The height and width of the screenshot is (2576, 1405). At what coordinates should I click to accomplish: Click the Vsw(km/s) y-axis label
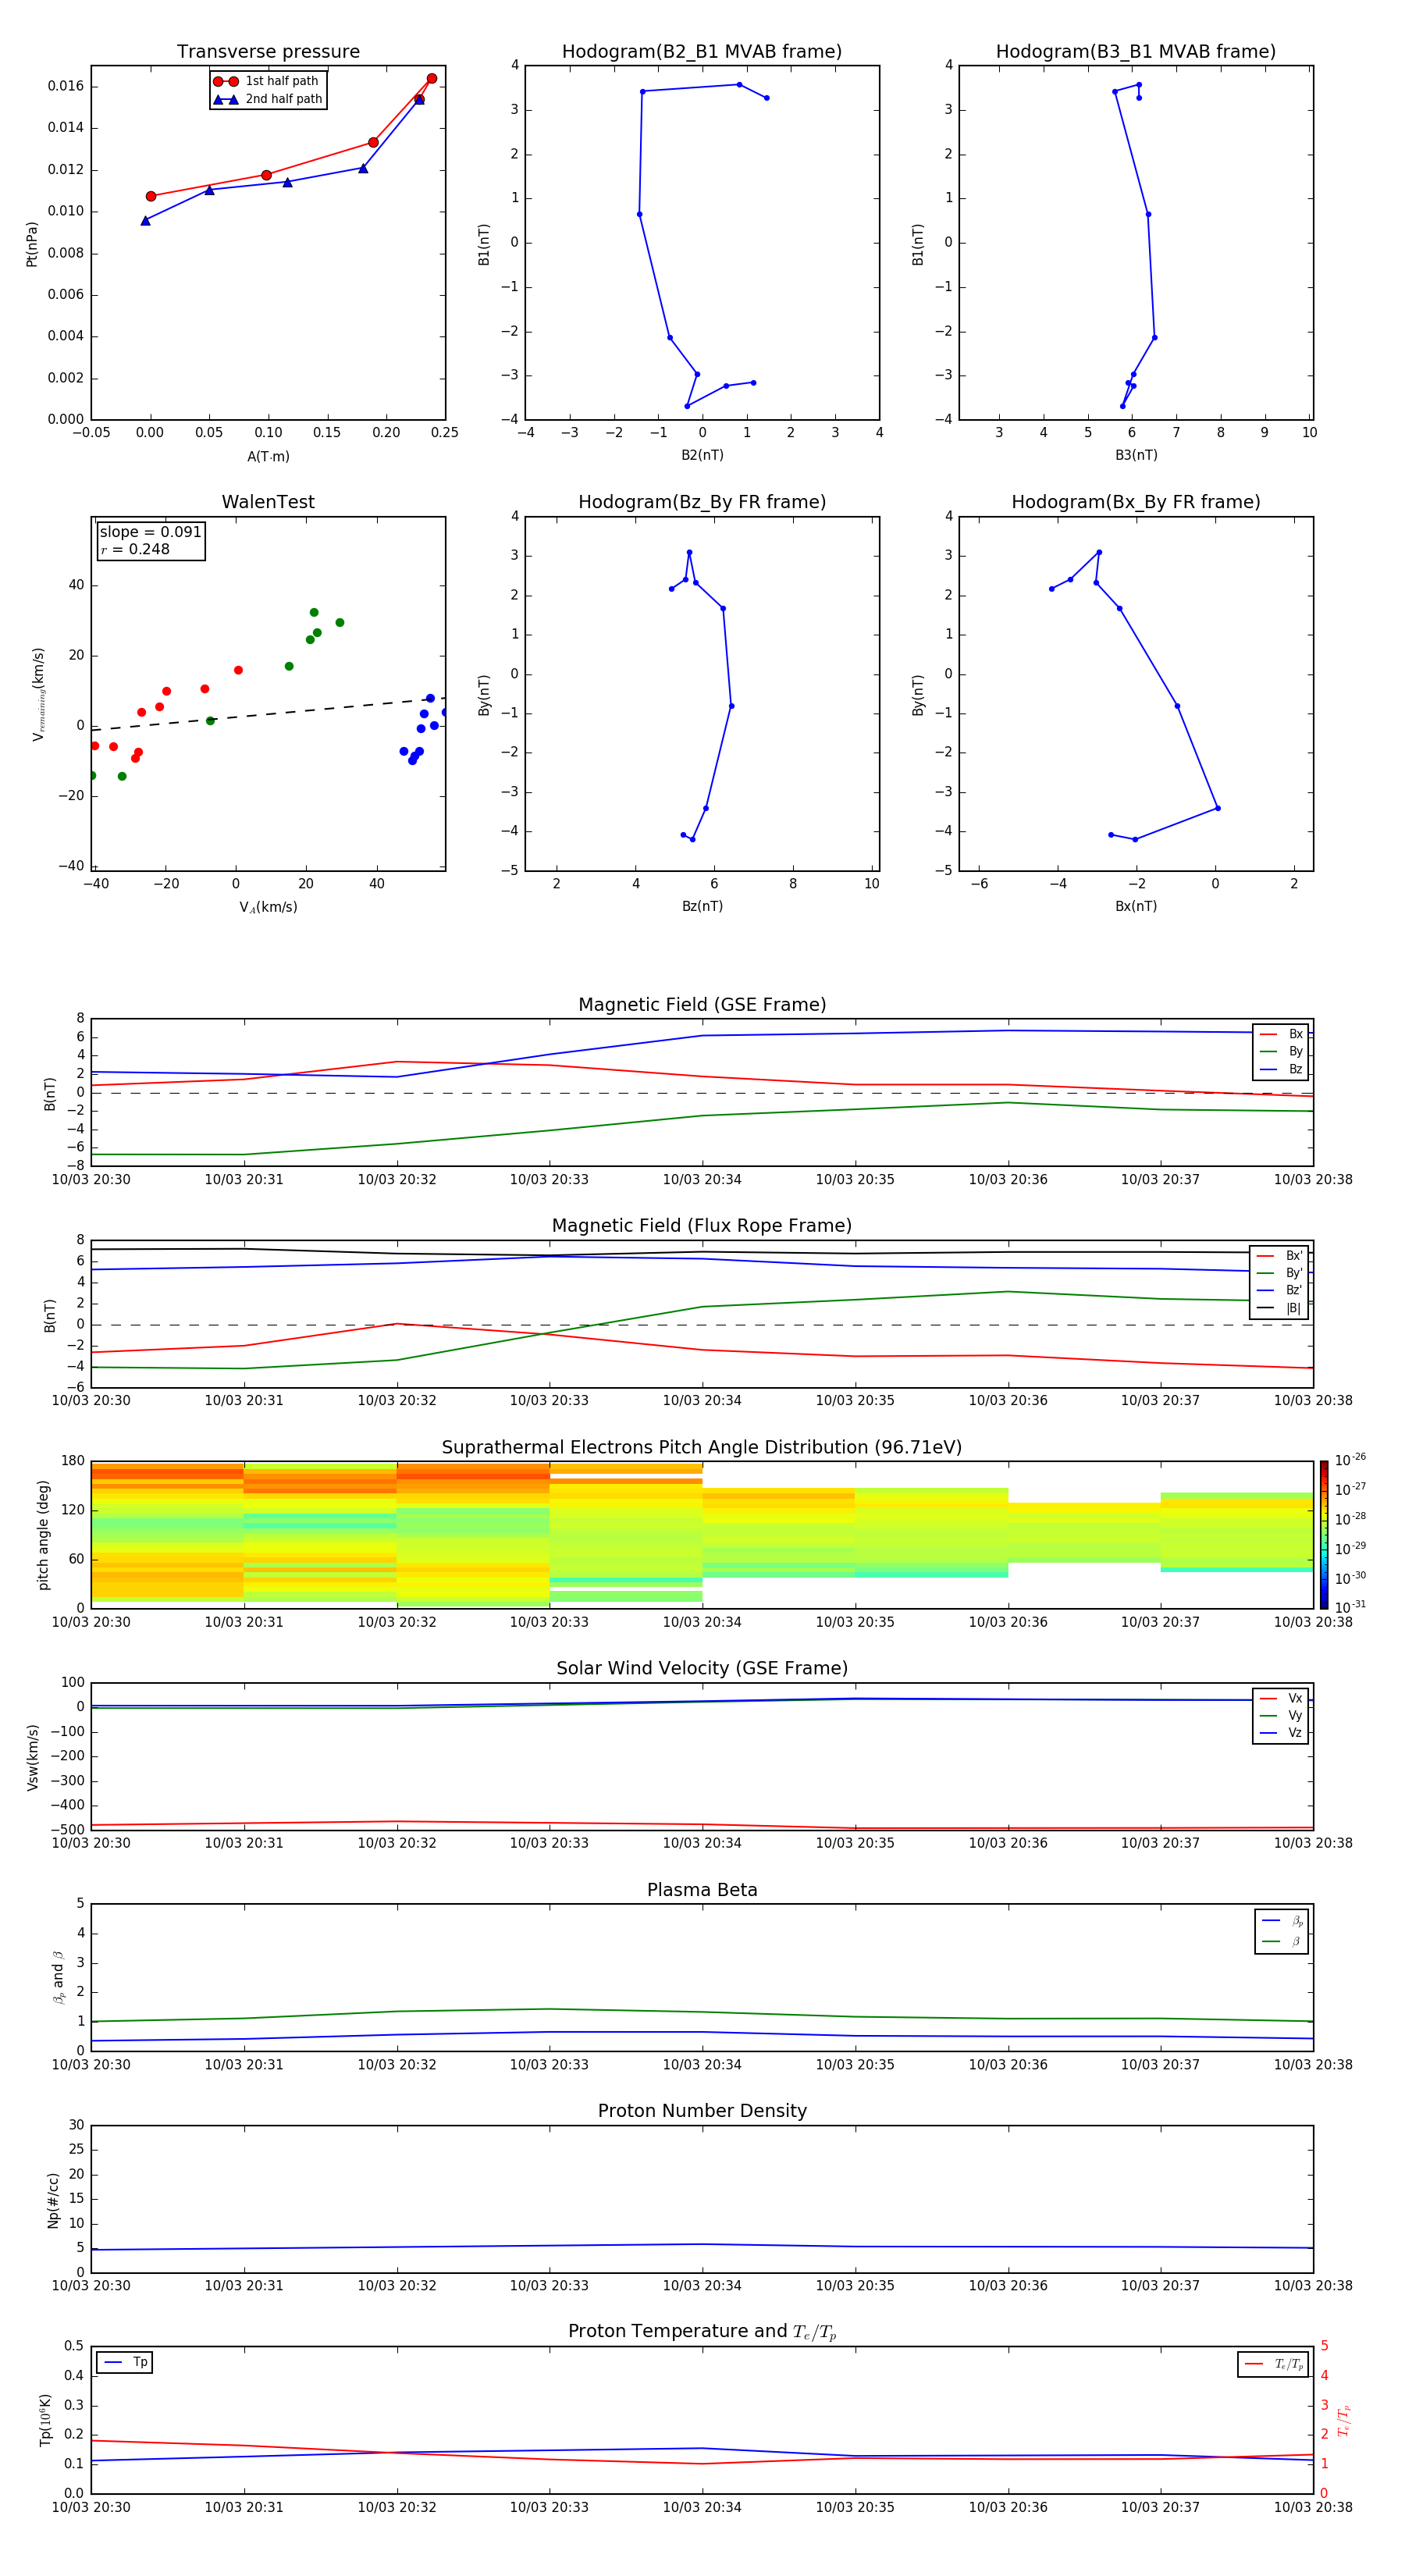pos(33,1757)
